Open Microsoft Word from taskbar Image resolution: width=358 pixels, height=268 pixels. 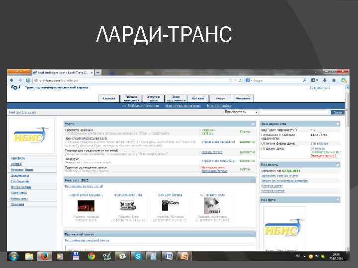[169, 257]
